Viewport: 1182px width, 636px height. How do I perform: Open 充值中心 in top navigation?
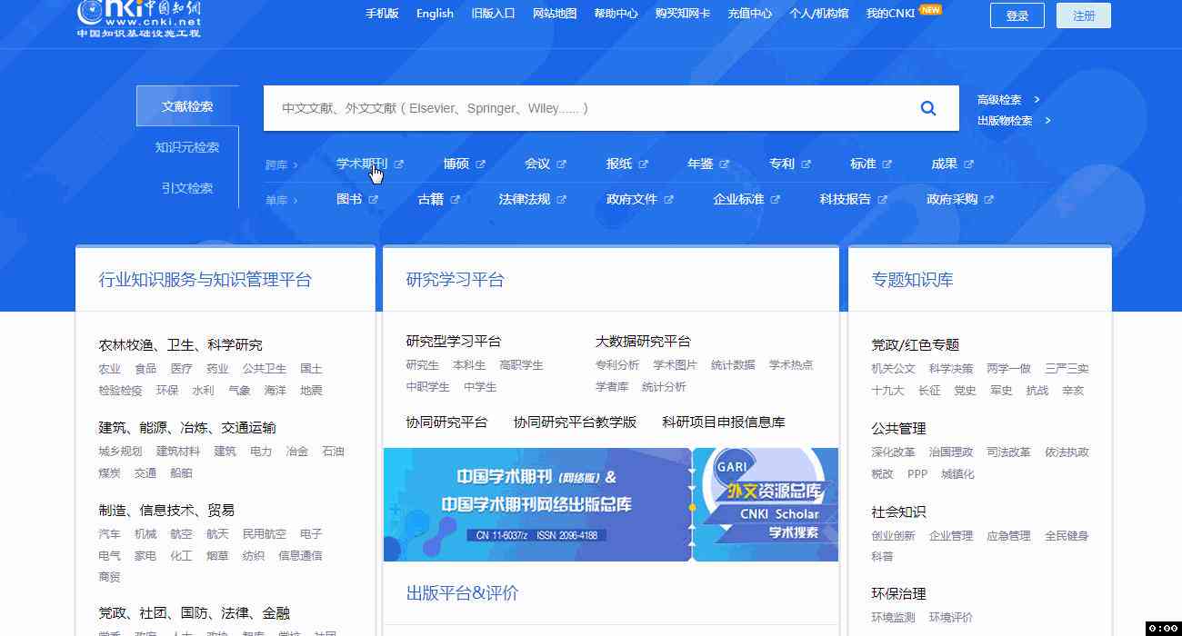(750, 14)
